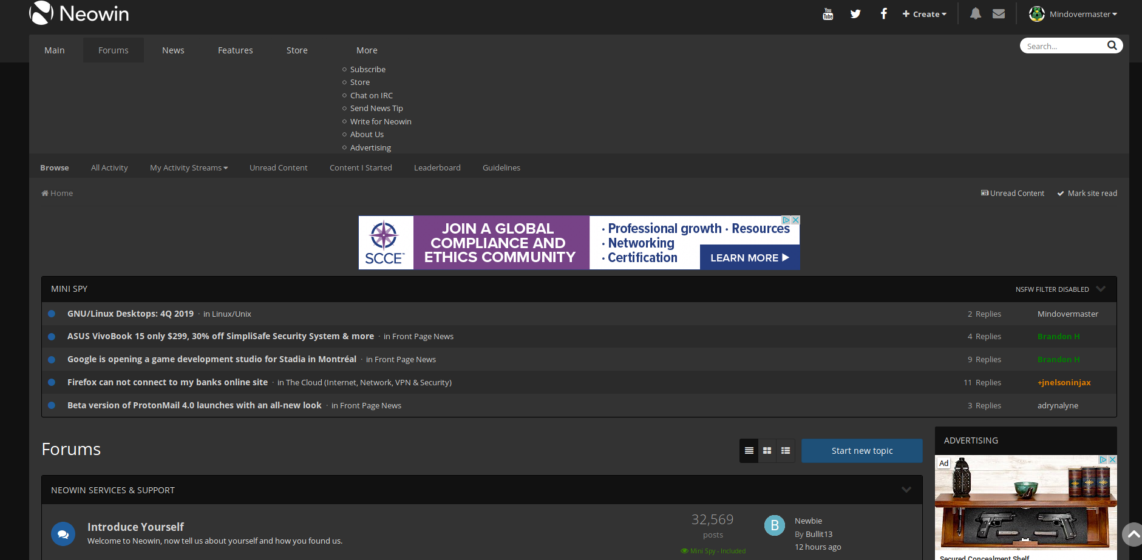Click Learn More on SCCE ad

pyautogui.click(x=750, y=257)
